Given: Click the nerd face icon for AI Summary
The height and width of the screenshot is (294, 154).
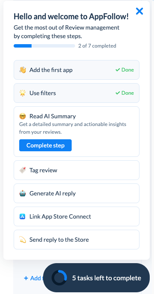Looking at the screenshot, I should click(x=23, y=116).
